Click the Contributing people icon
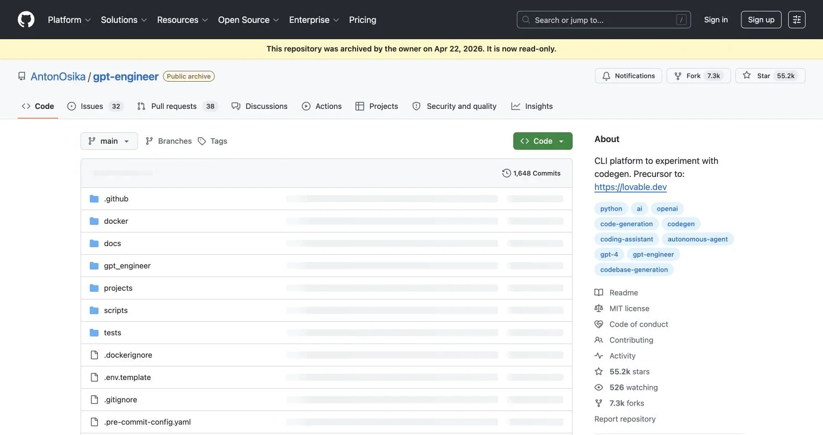The image size is (823, 435). click(x=599, y=340)
